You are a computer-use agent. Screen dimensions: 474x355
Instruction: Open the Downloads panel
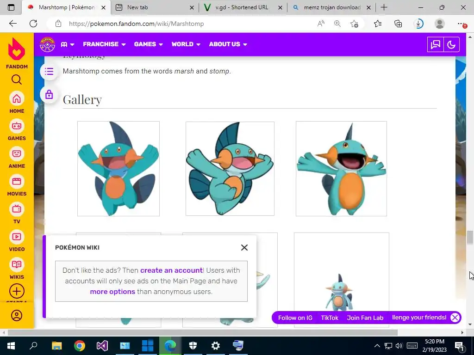click(418, 24)
